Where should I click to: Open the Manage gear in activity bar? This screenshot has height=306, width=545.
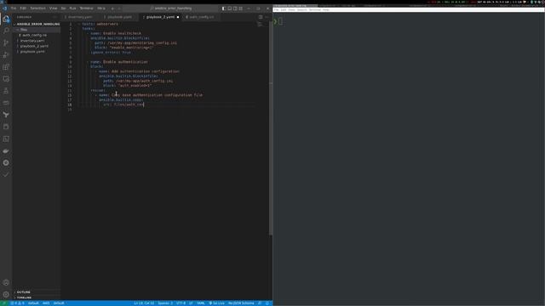6,295
